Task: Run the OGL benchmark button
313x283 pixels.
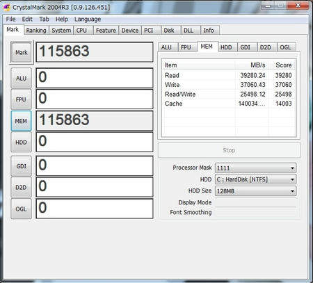Action: point(21,209)
